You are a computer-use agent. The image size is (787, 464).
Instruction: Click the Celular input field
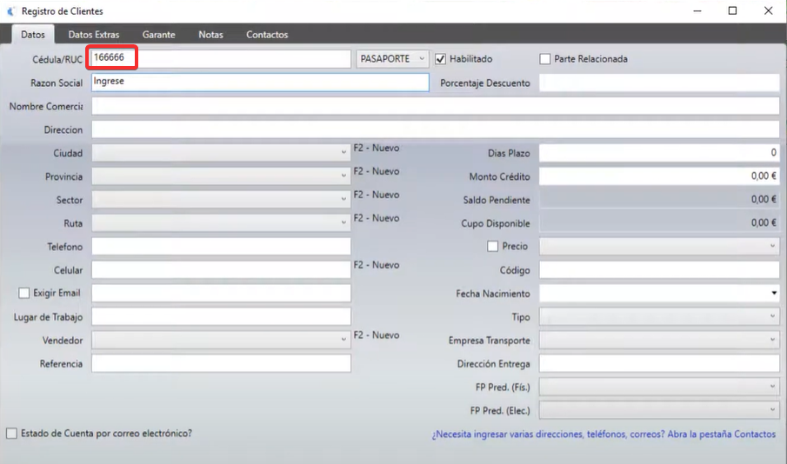point(221,270)
